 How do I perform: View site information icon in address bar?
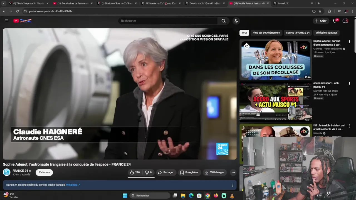tap(25, 11)
